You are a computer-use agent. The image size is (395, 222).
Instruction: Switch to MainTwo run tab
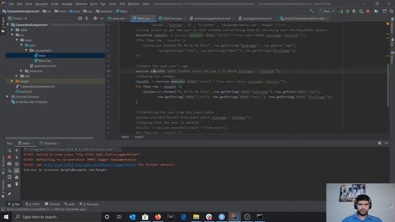click(51, 144)
